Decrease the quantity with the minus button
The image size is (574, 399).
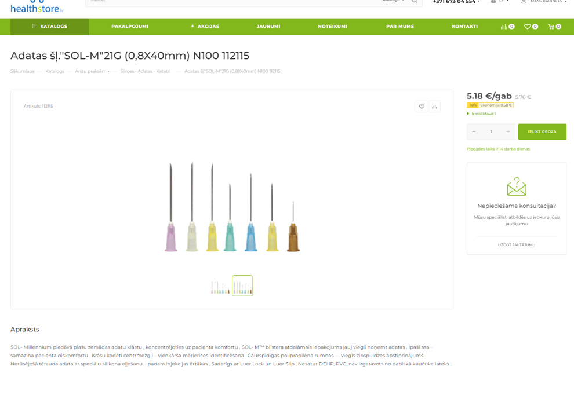(x=474, y=131)
